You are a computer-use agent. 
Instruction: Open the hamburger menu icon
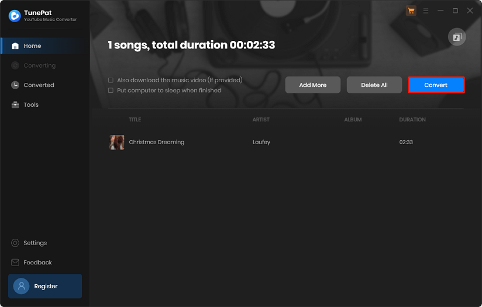pyautogui.click(x=426, y=11)
